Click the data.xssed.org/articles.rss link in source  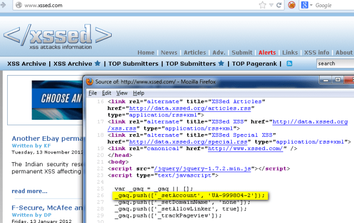click(190, 108)
